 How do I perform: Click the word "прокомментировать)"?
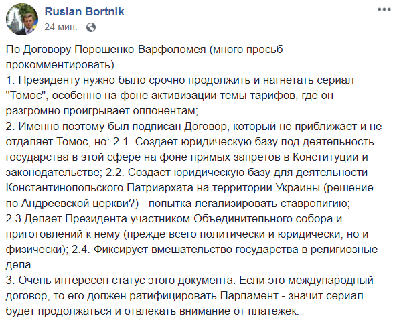60,64
